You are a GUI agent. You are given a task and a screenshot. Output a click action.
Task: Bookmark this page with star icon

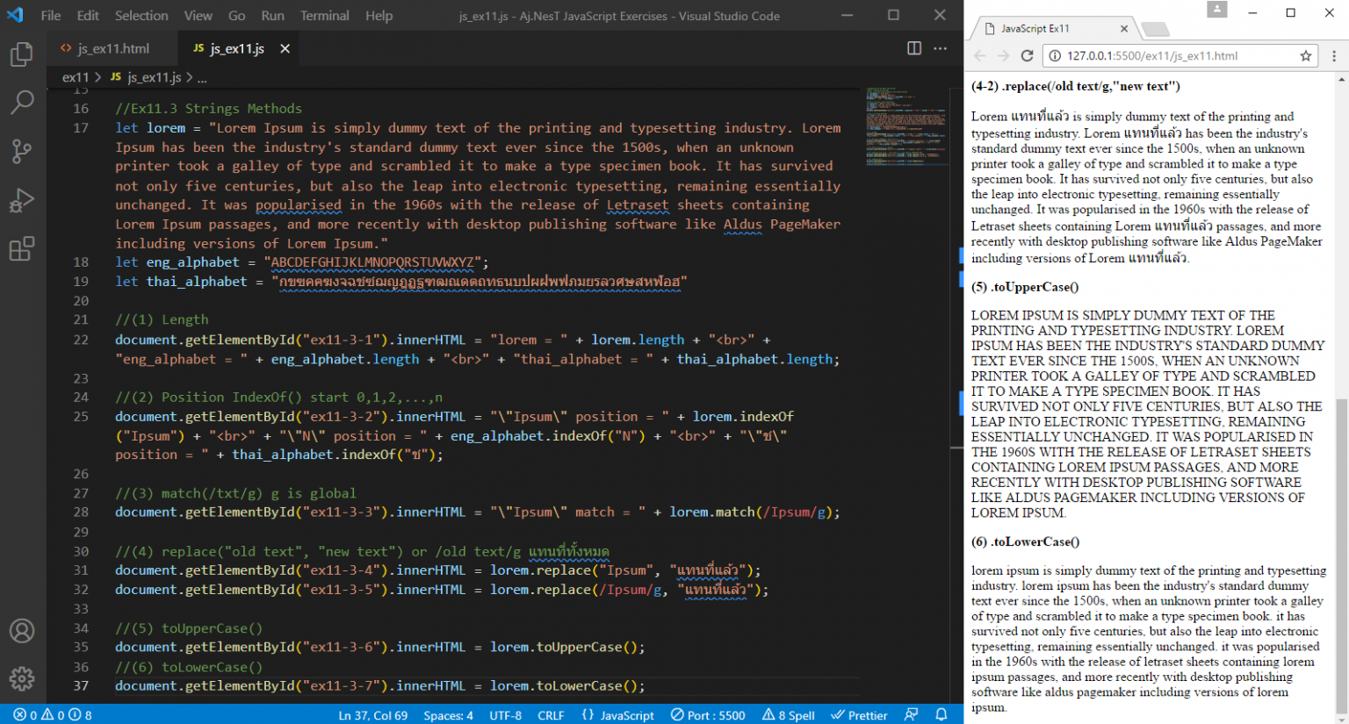click(x=1305, y=56)
